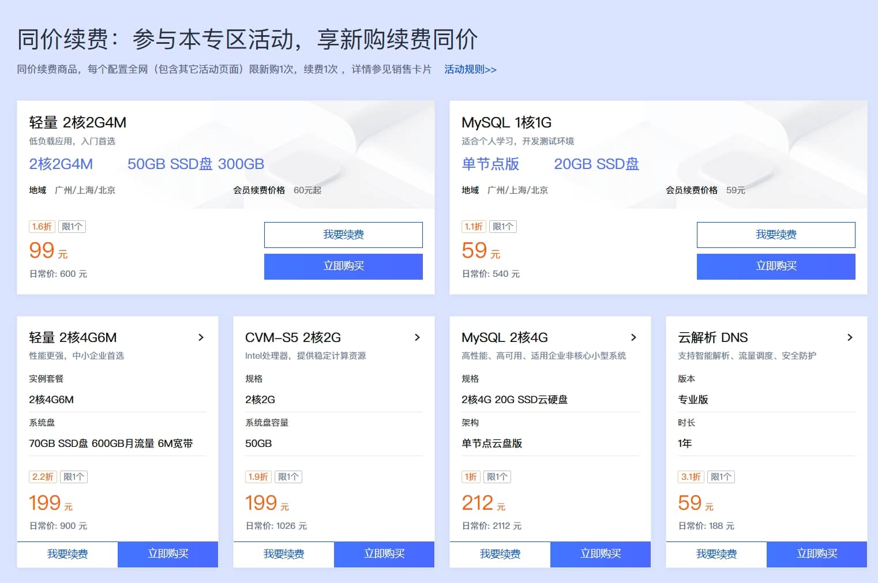Click 我要续费 on 轻量 2核2G4M card

(343, 235)
